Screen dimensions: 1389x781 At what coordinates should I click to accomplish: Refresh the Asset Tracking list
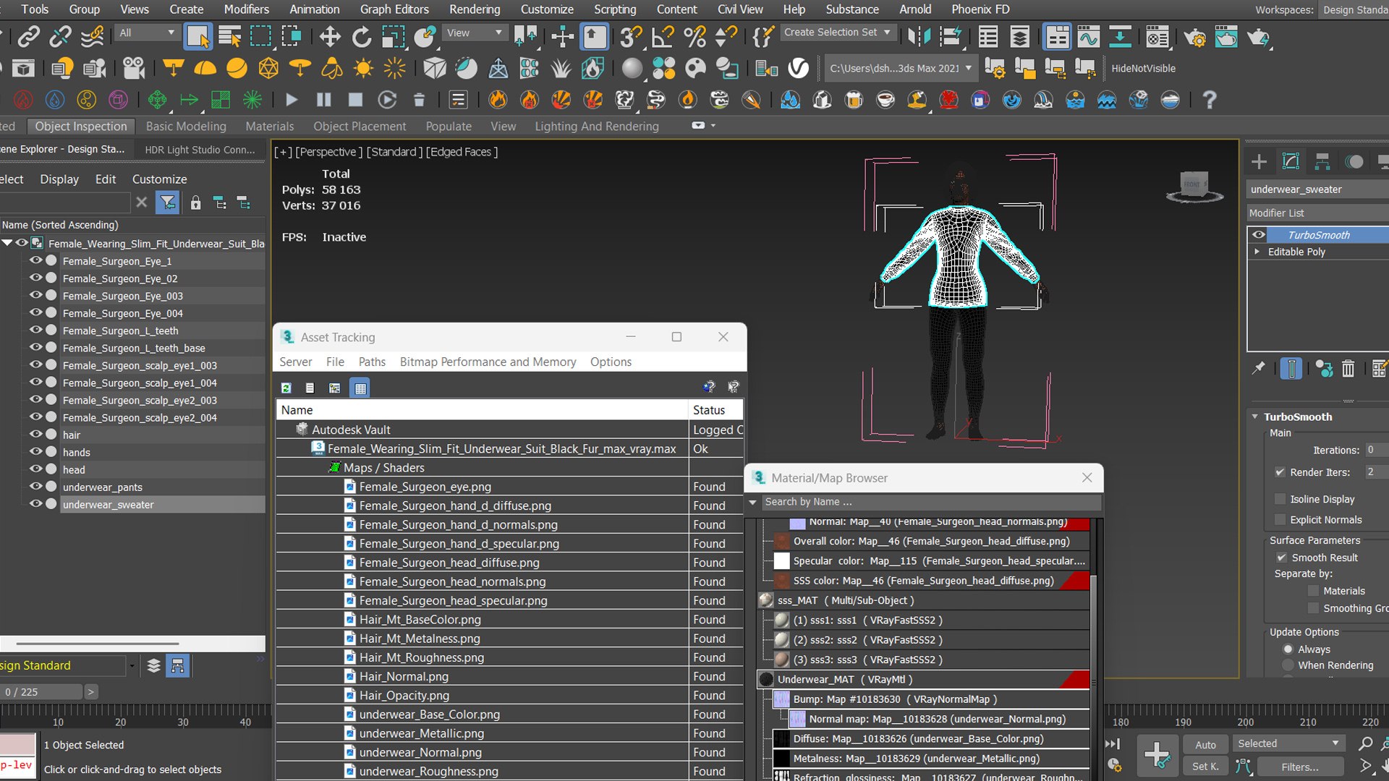pyautogui.click(x=286, y=388)
